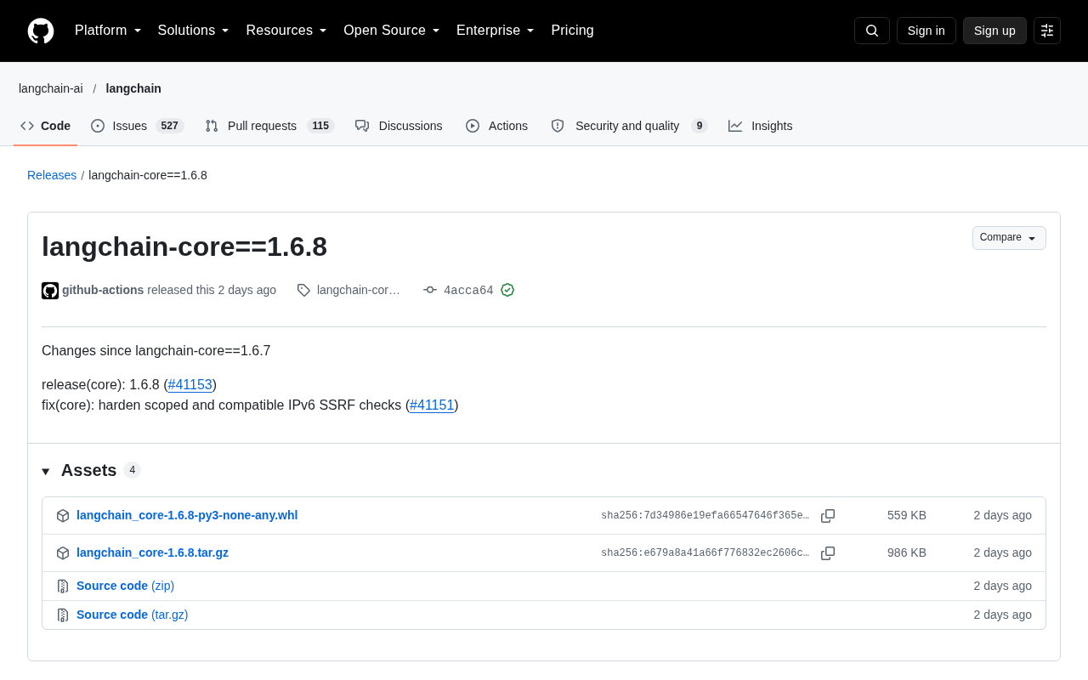This screenshot has width=1088, height=680.
Task: Expand the Enterprise menu
Action: pos(496,31)
